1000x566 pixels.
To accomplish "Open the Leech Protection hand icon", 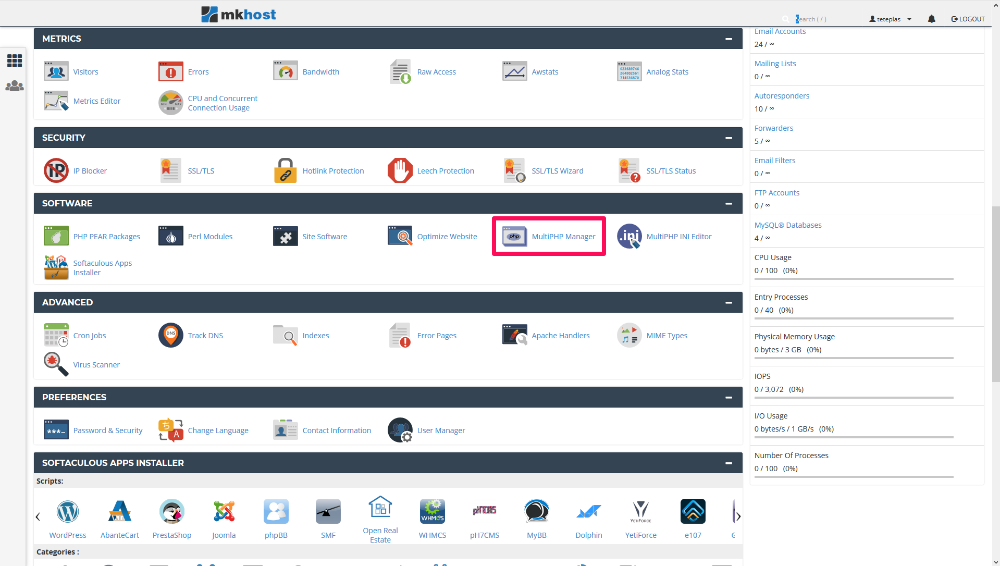I will (x=400, y=170).
